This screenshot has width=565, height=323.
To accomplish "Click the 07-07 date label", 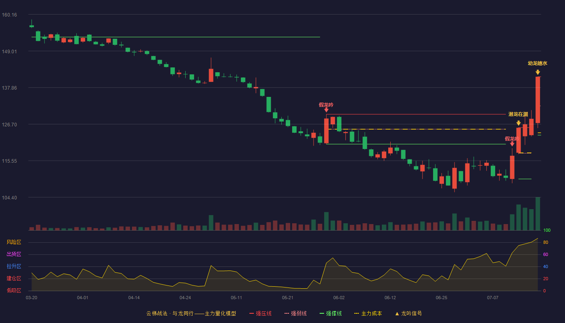I will click(493, 298).
